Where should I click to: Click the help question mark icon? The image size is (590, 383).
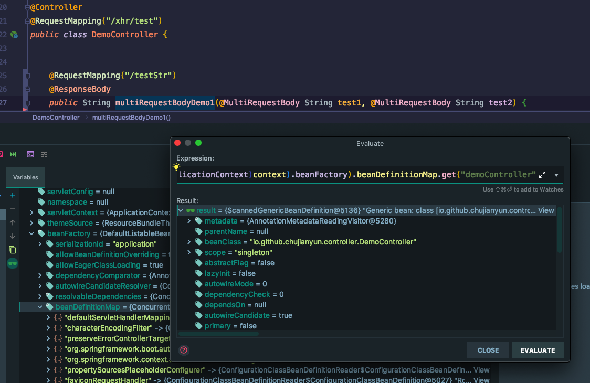[x=184, y=350]
